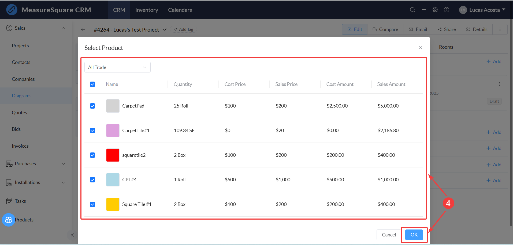Switch to the CRM tab
The image size is (513, 245).
(119, 10)
